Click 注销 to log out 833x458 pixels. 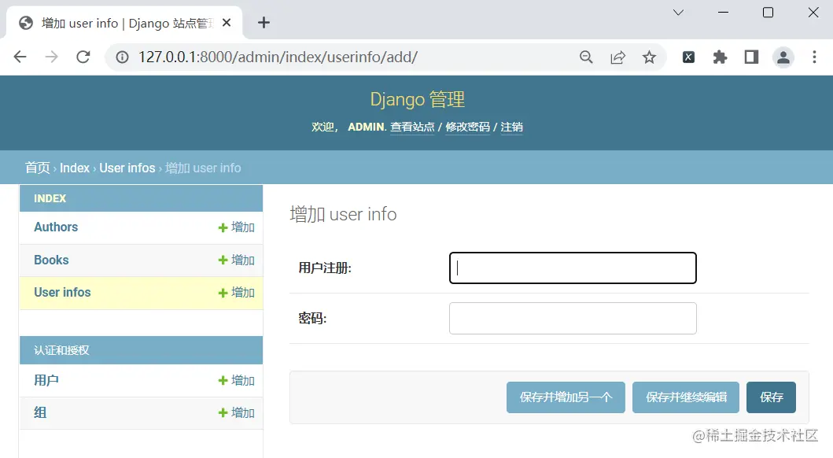(512, 127)
